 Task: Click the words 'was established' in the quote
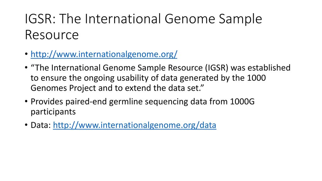(261, 68)
